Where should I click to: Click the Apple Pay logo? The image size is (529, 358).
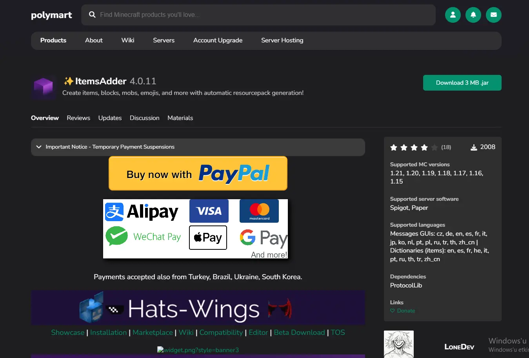click(208, 238)
